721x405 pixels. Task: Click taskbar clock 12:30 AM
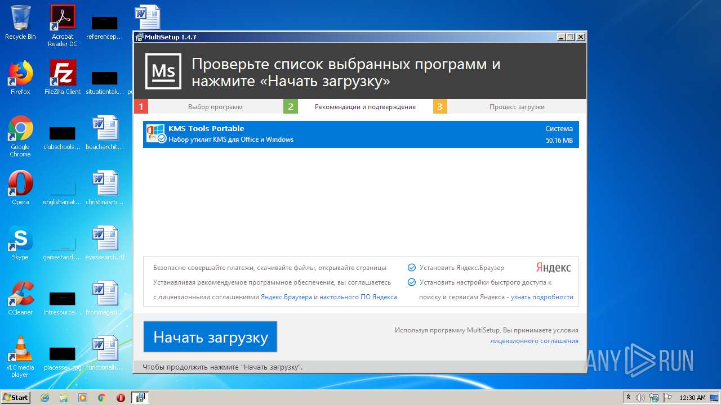(692, 398)
